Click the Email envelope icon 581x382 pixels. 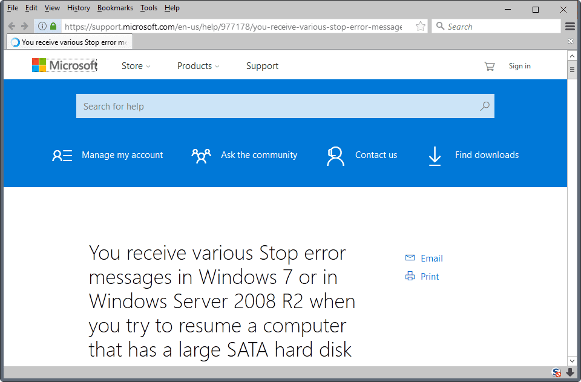tap(410, 257)
